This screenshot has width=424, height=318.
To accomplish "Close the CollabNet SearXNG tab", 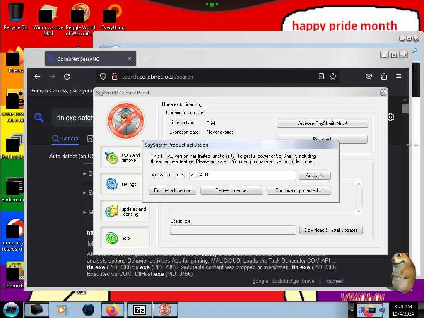I will 130,59.
